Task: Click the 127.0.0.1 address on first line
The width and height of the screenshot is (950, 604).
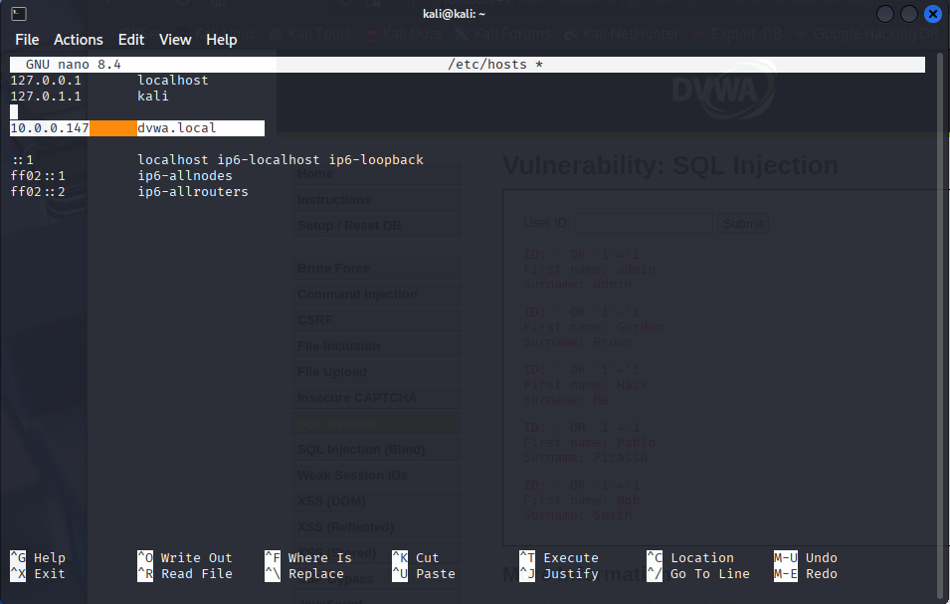Action: click(x=46, y=80)
